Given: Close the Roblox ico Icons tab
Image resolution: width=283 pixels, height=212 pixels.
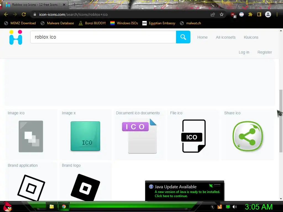Looking at the screenshot, I should [x=64, y=5].
